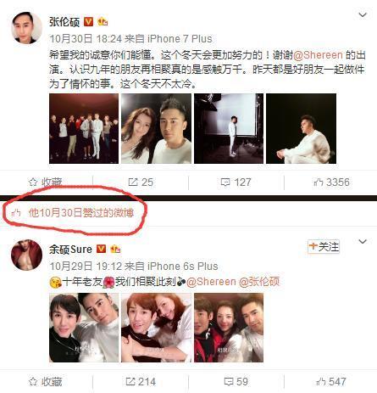
Task: Like the 余硕Sure post with 547
Action: coord(331,381)
